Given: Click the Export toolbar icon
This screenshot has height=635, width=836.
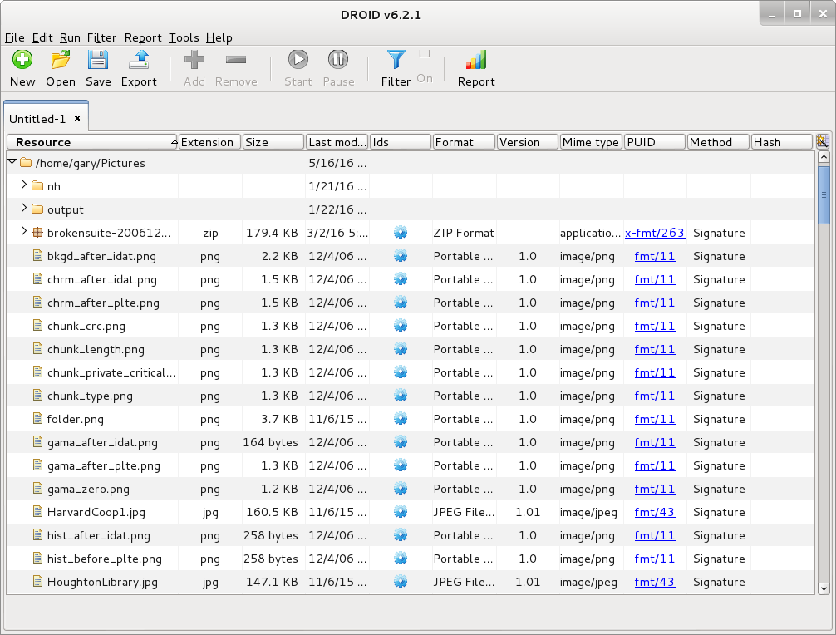Looking at the screenshot, I should pos(139,61).
